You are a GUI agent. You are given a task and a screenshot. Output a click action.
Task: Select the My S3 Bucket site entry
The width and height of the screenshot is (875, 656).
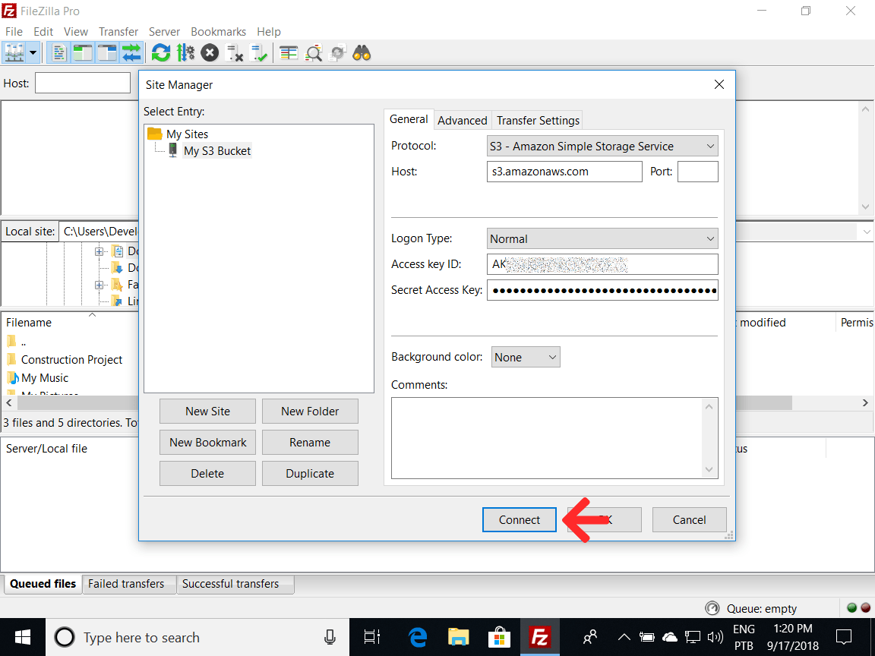217,150
